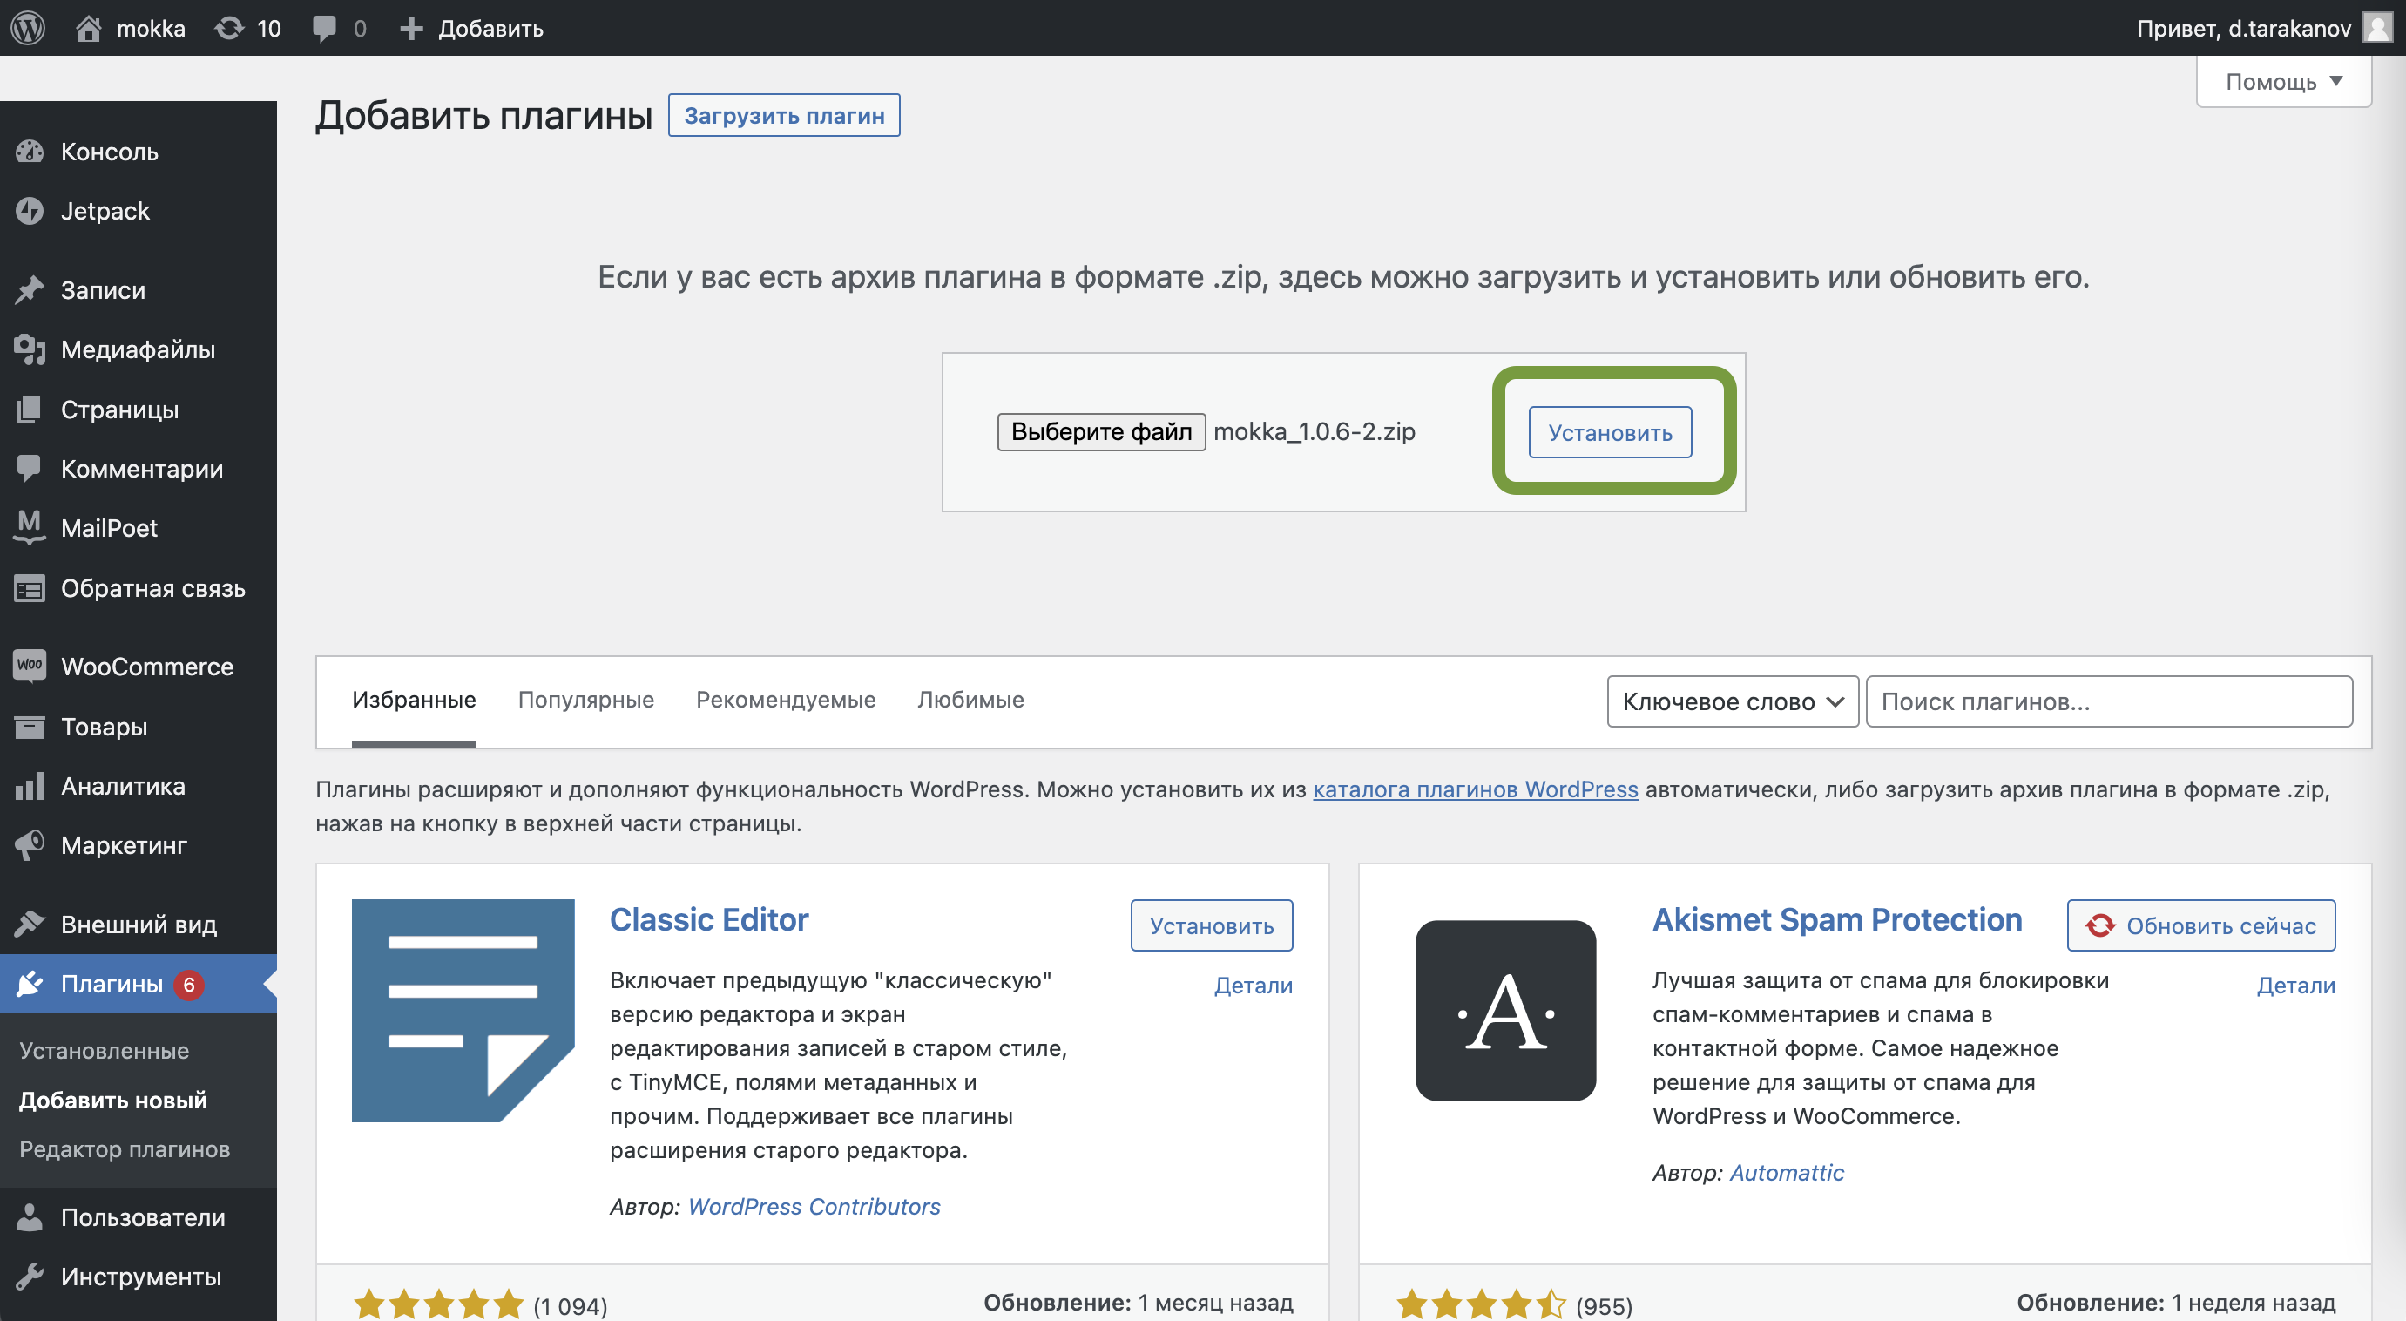Click the Загрузить плагин button
Viewport: 2406px width, 1321px height.
pos(784,115)
